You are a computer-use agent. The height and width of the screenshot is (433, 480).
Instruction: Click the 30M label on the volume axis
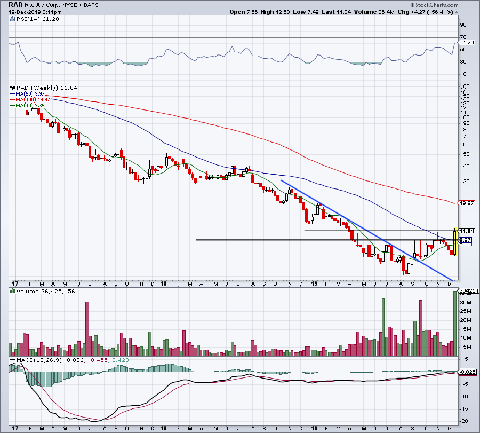click(x=466, y=302)
